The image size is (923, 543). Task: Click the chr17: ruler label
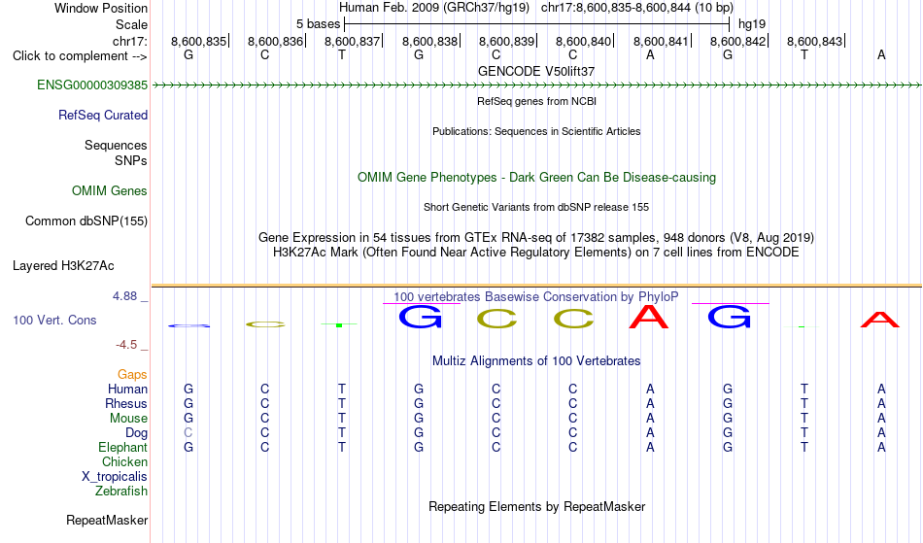130,41
